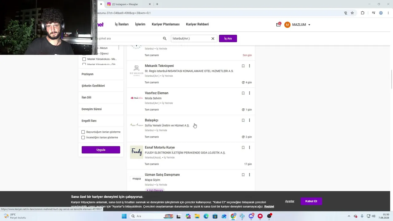Screen dimensions: 393x221
Task: Open Discord from the taskbar
Action: tap(251, 216)
